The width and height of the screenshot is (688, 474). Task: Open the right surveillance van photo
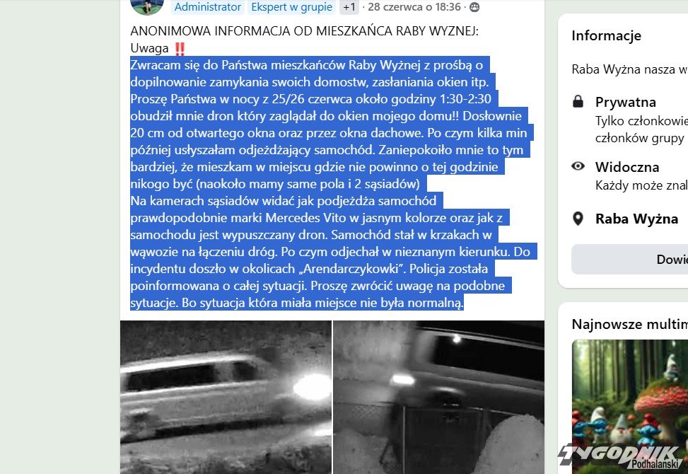pos(439,397)
